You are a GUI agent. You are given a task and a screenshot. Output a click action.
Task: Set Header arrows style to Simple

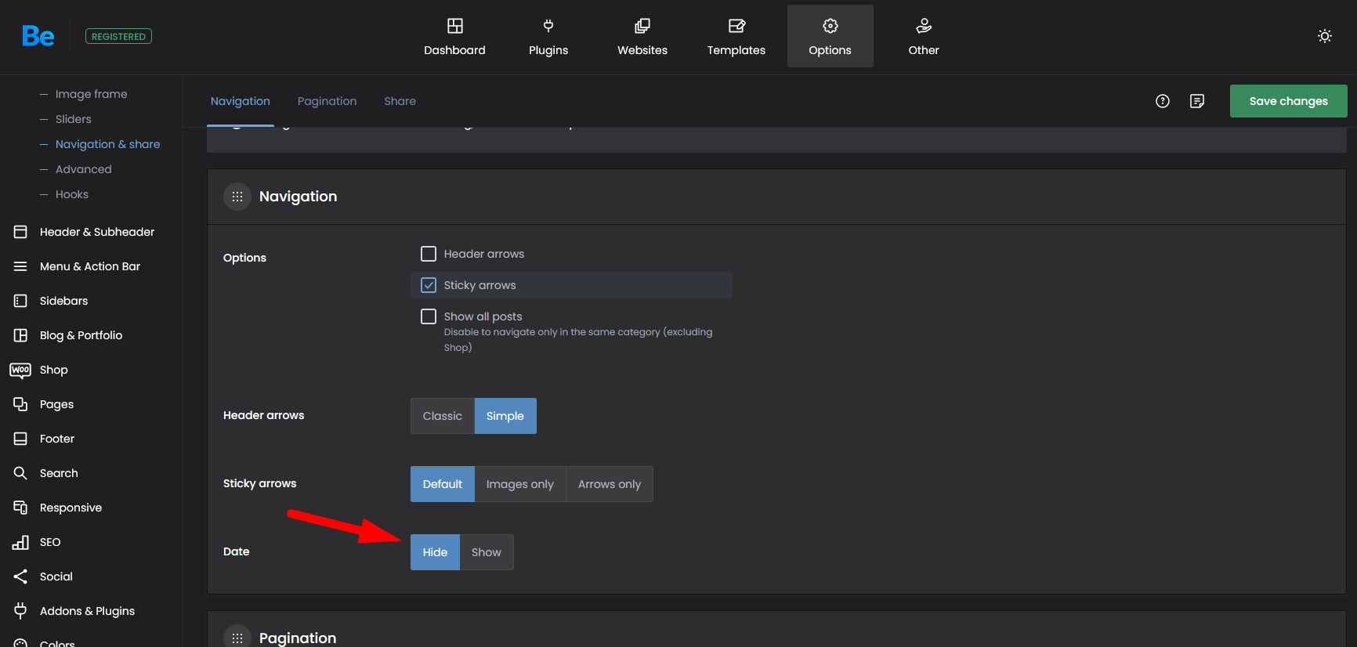pos(505,416)
